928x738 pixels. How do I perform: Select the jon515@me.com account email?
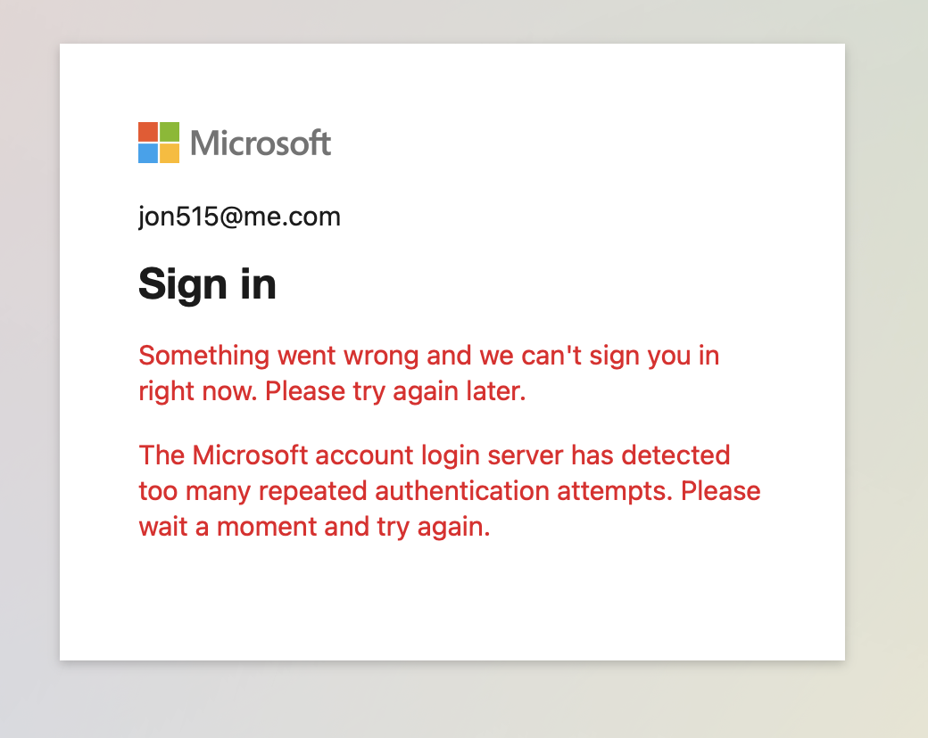coord(239,217)
